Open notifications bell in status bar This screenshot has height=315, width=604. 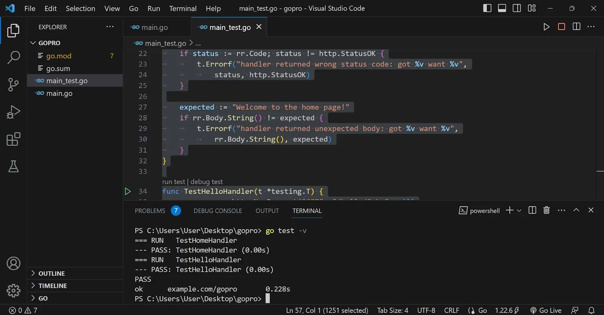[x=592, y=310]
